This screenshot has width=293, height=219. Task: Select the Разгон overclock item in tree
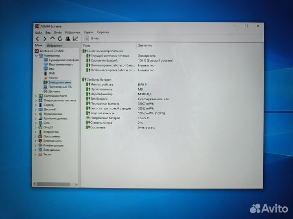tap(53, 77)
